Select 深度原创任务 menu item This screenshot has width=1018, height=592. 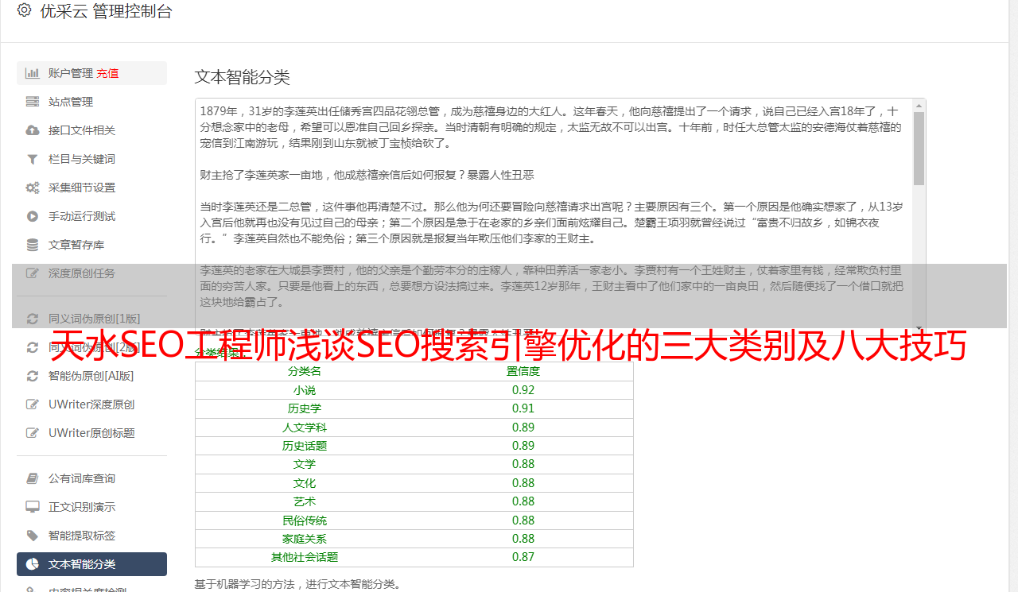(x=91, y=273)
